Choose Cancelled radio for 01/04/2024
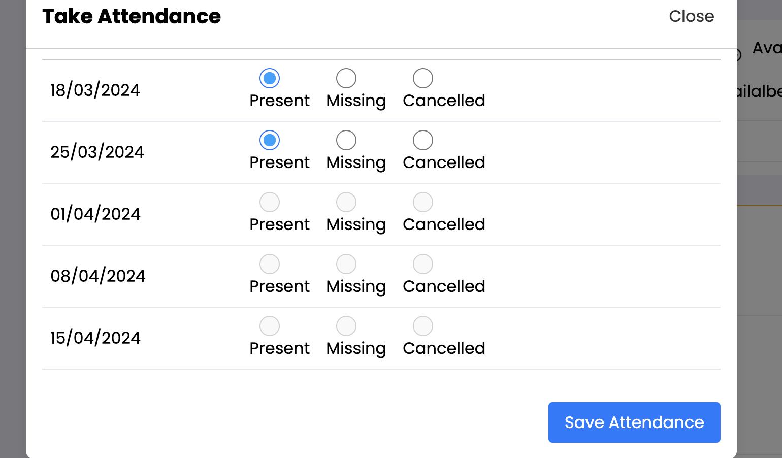 [x=423, y=202]
